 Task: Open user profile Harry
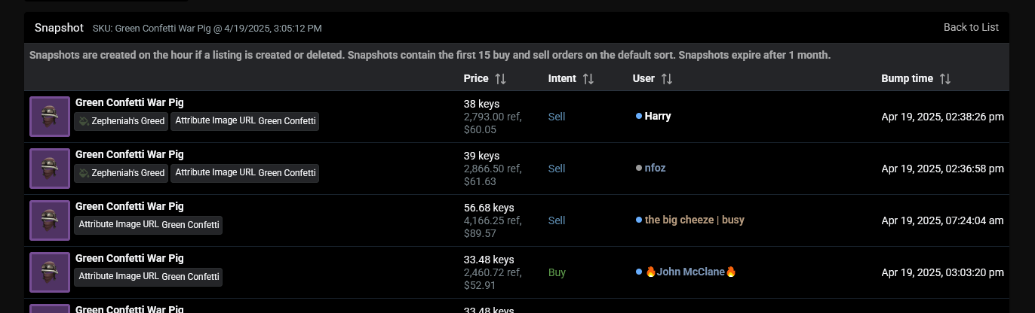pyautogui.click(x=658, y=117)
